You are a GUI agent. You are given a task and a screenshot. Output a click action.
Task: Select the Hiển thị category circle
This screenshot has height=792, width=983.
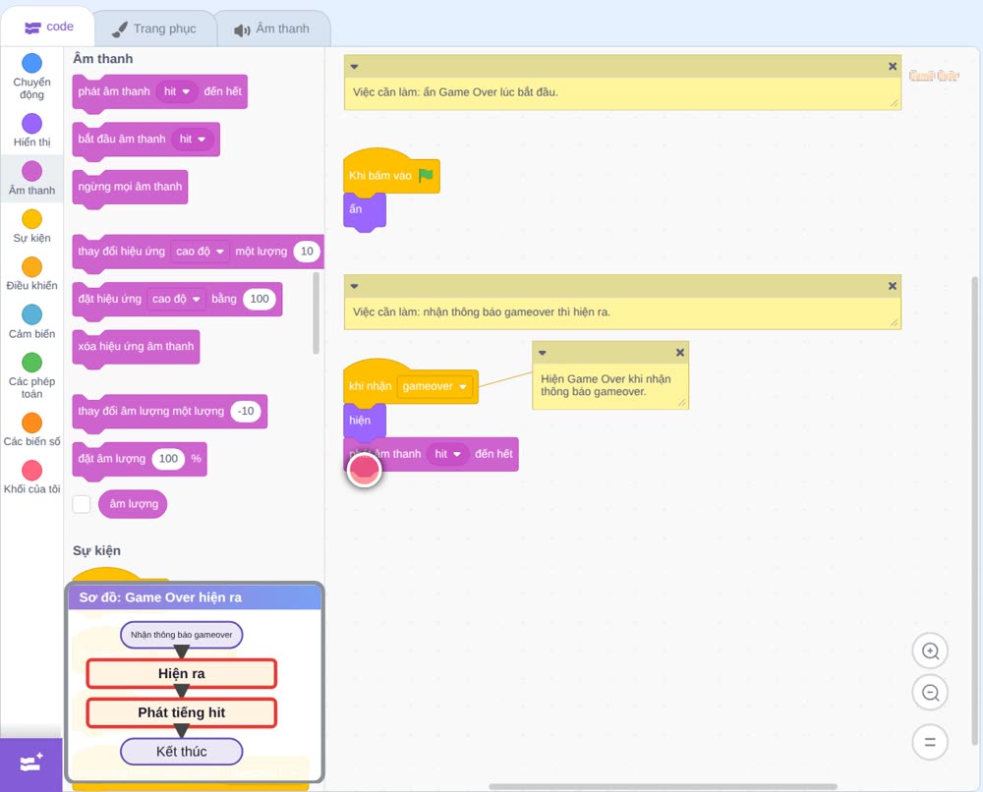click(x=32, y=124)
